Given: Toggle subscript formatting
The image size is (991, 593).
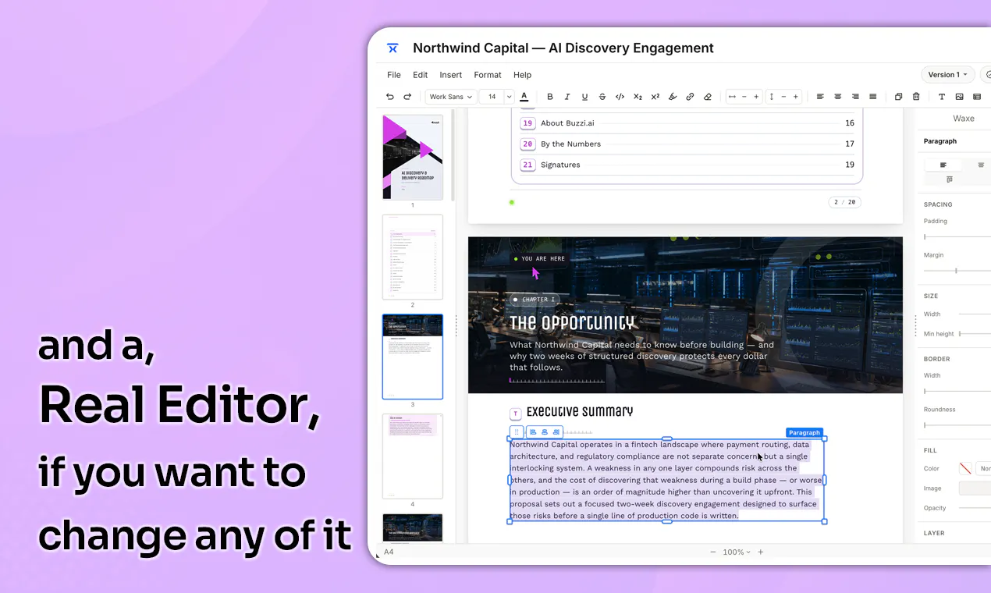Looking at the screenshot, I should 638,97.
